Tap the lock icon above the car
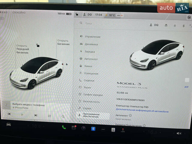Screen dimensions: 192x144 coord(38,45)
